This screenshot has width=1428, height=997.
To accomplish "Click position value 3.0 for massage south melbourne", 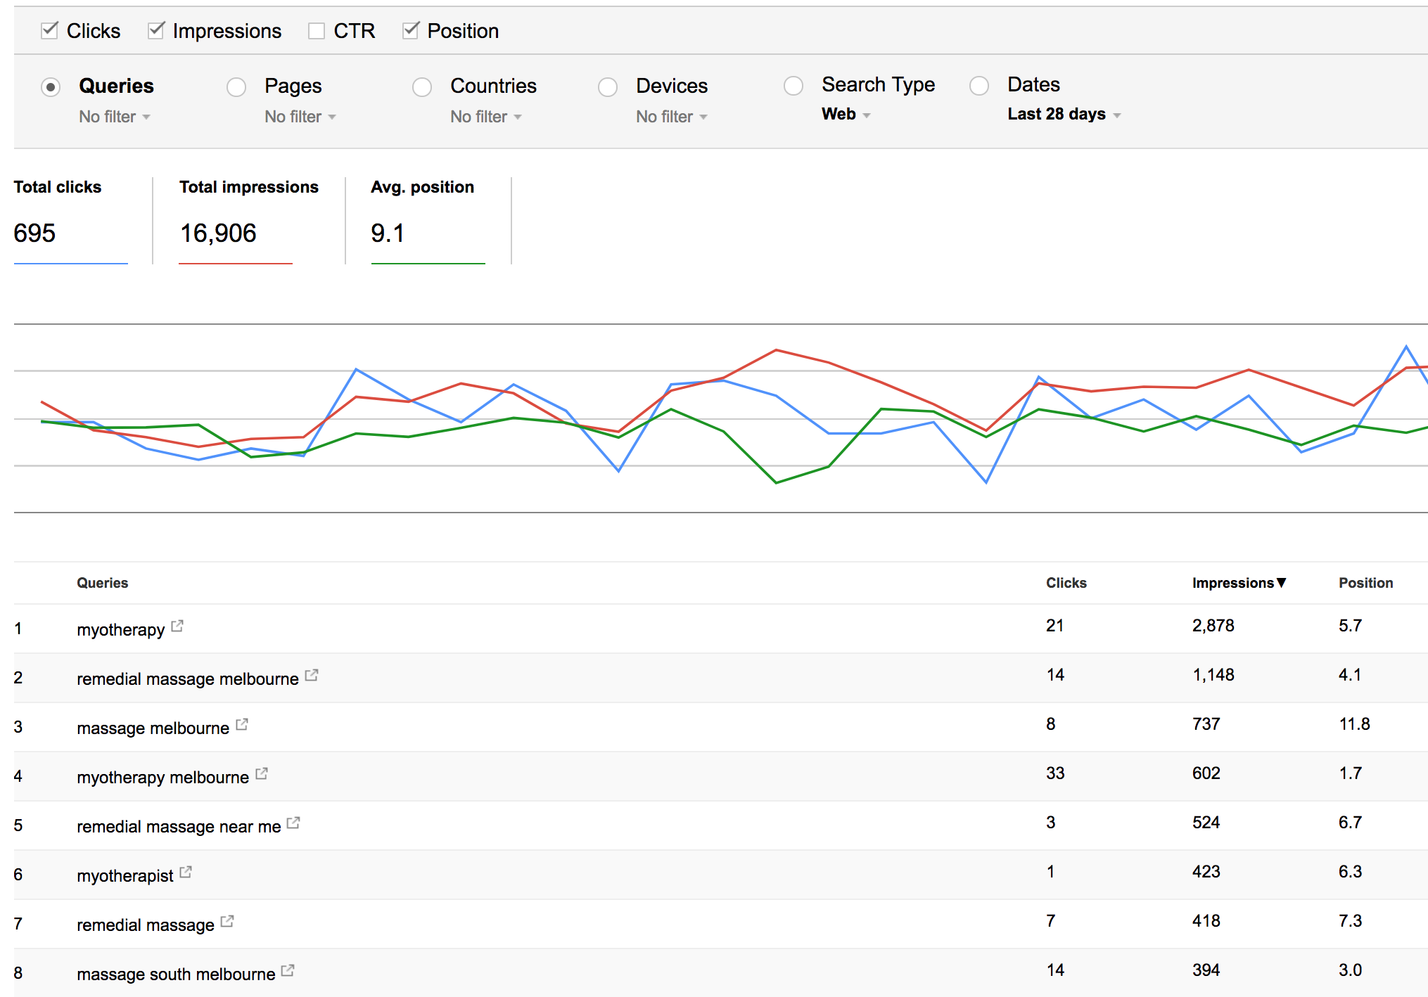I will [1351, 970].
